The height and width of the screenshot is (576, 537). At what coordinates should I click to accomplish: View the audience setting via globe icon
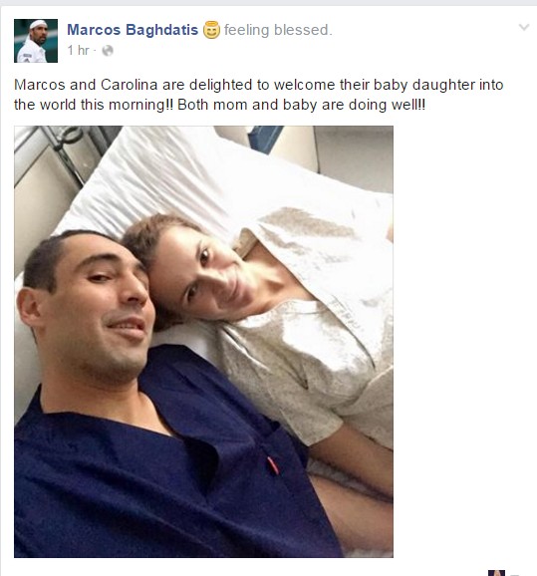point(108,51)
